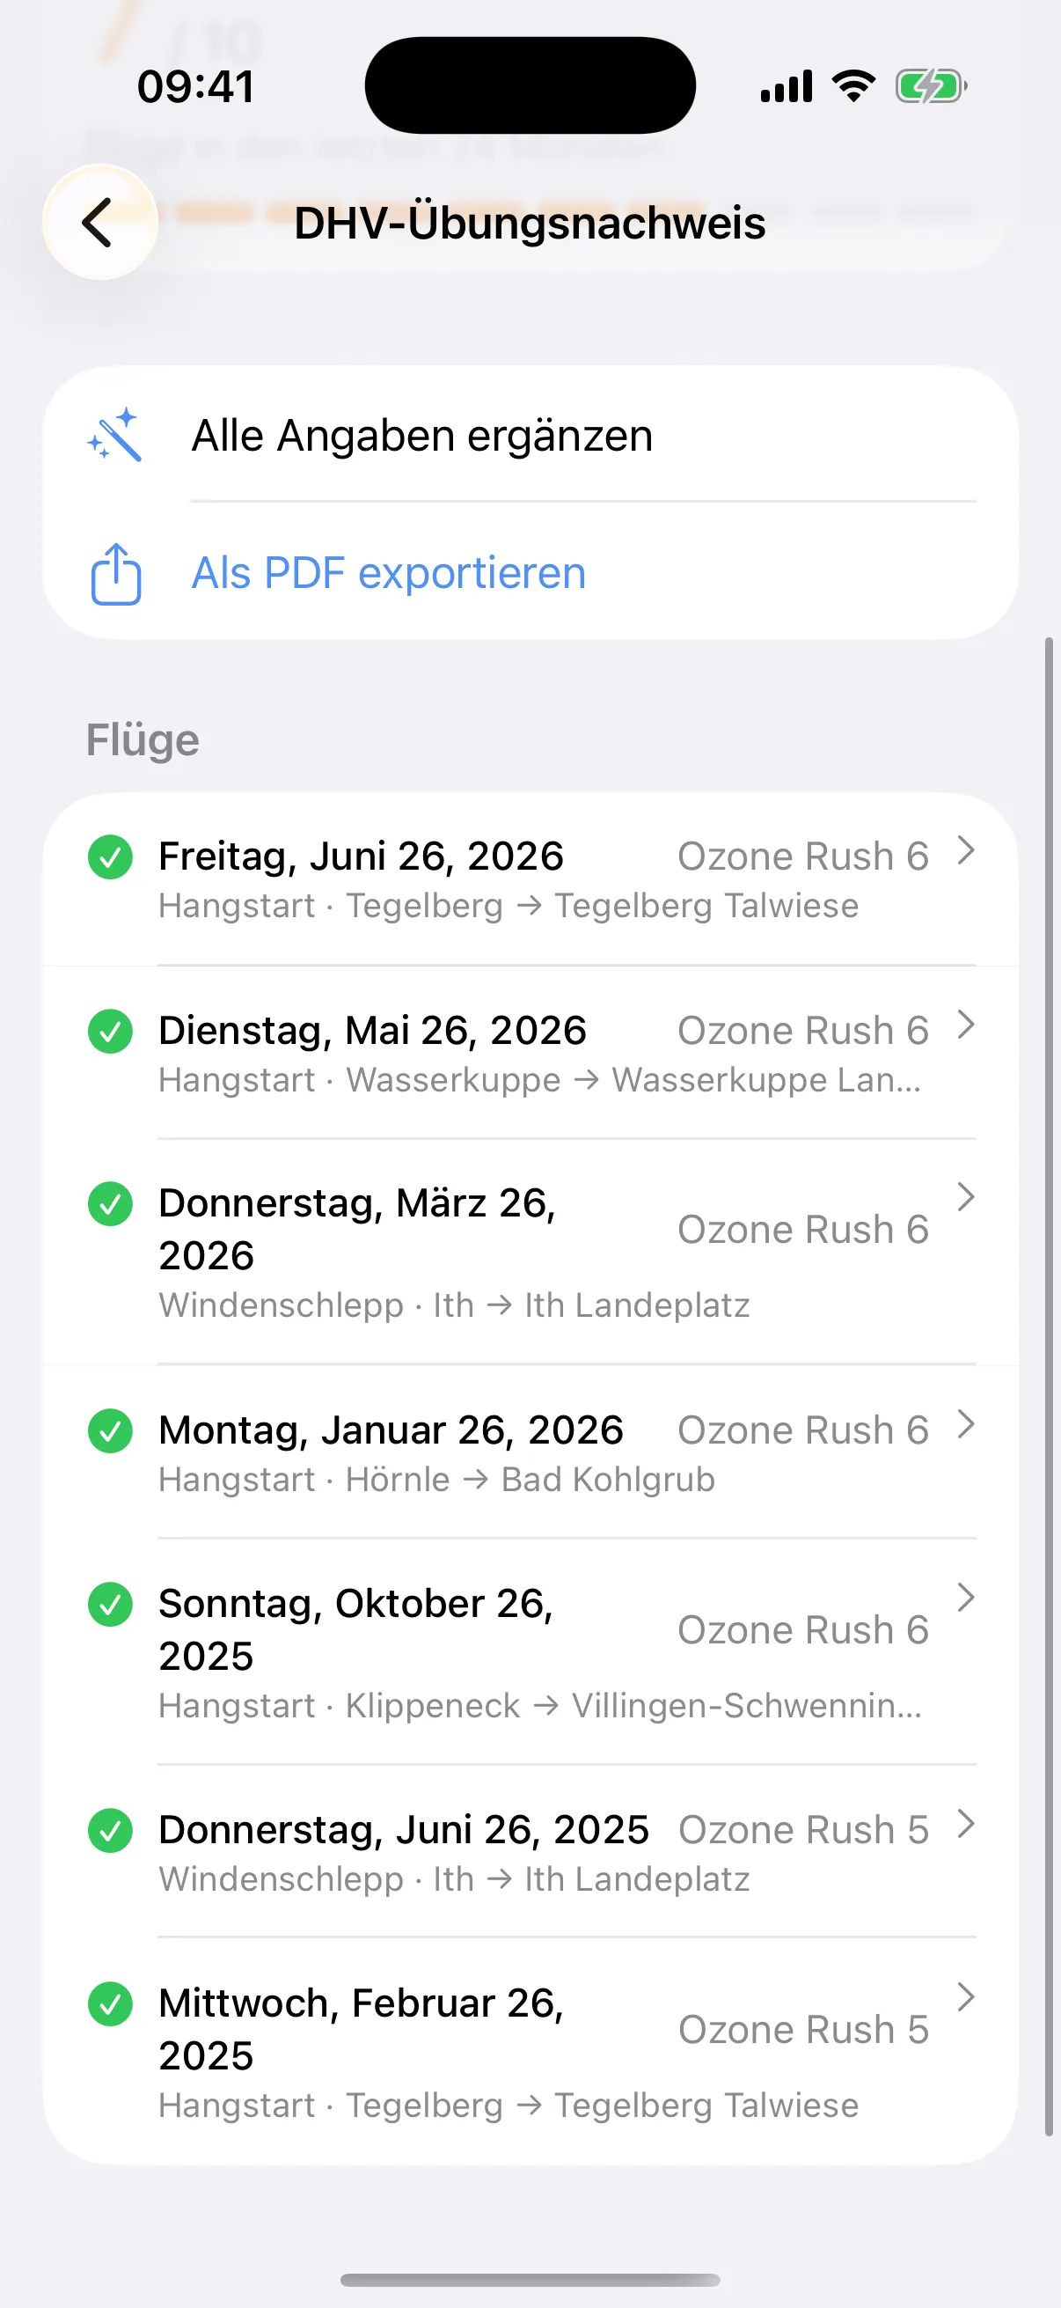Tap the home indicator bar at bottom

pyautogui.click(x=530, y=2280)
